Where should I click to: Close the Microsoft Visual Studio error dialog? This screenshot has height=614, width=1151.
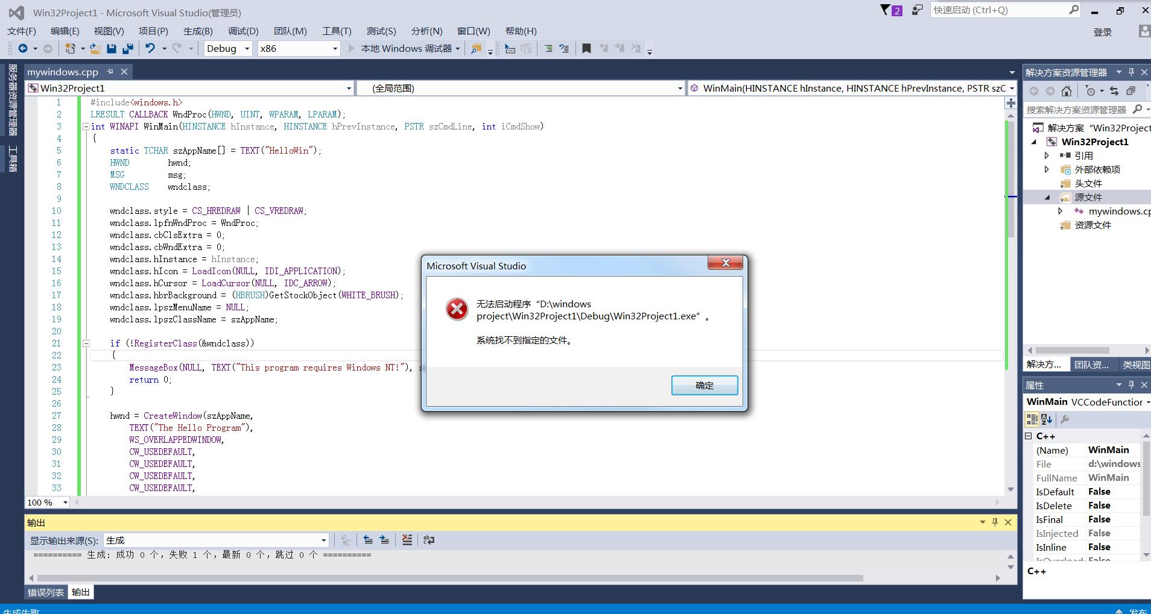pos(726,263)
